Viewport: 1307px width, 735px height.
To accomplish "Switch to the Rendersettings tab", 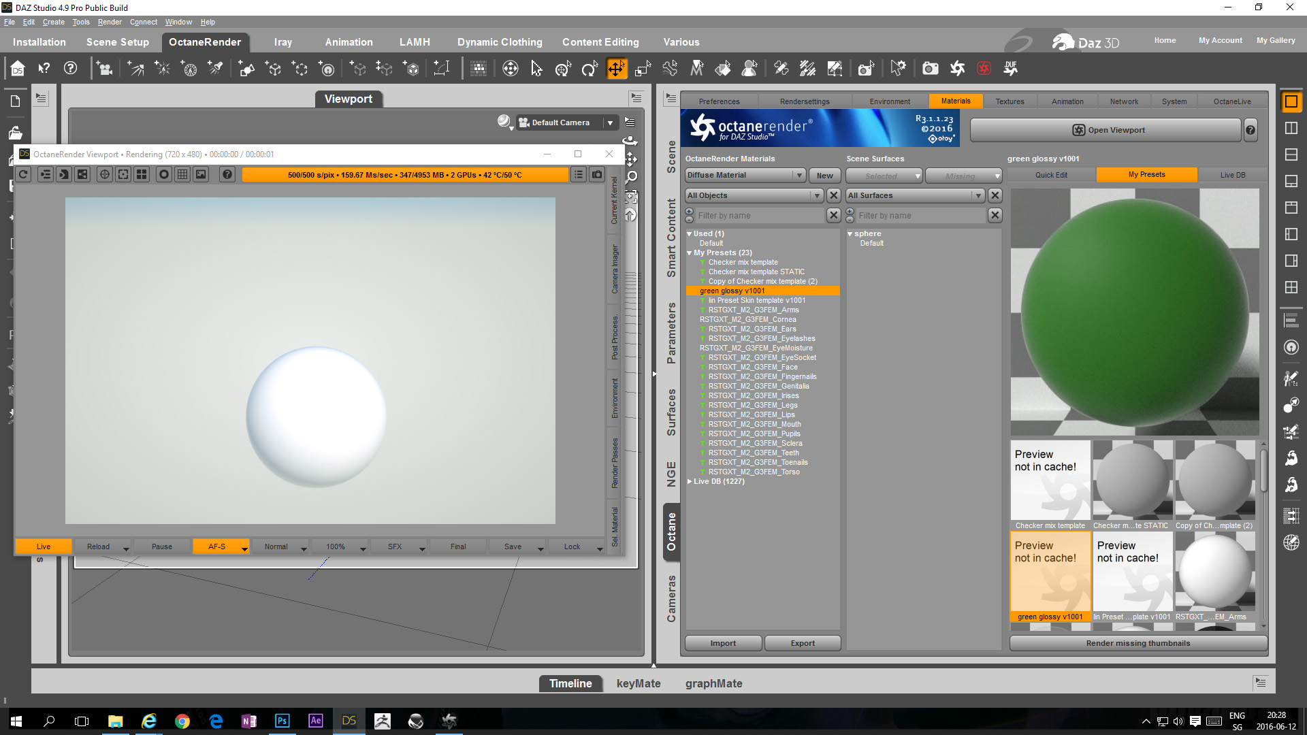I will [x=805, y=101].
